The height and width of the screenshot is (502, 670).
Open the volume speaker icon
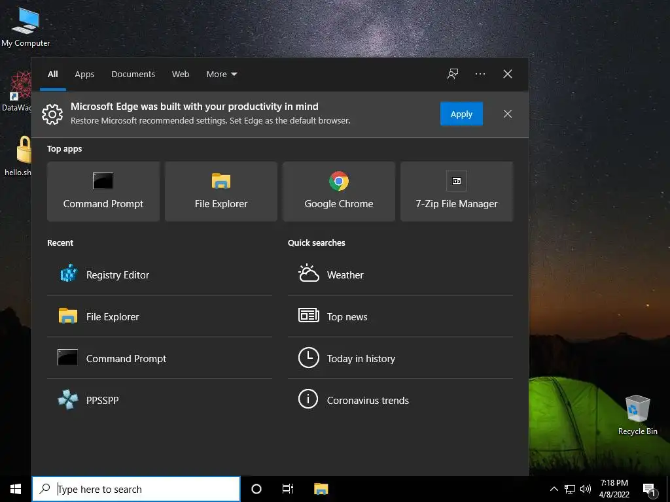tap(585, 489)
